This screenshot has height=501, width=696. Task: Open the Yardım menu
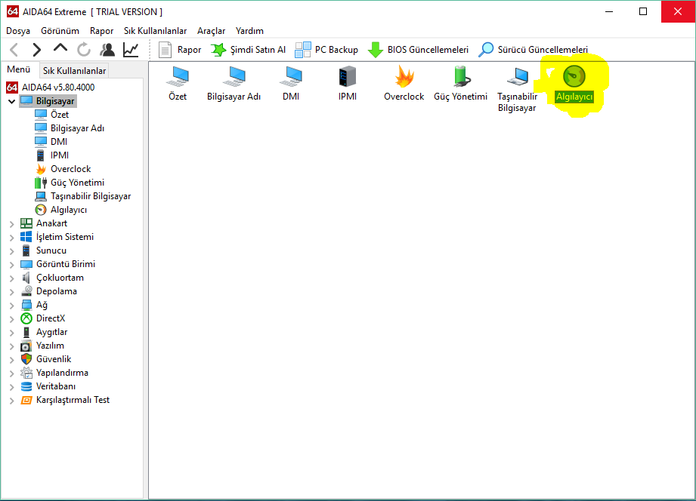(x=249, y=31)
